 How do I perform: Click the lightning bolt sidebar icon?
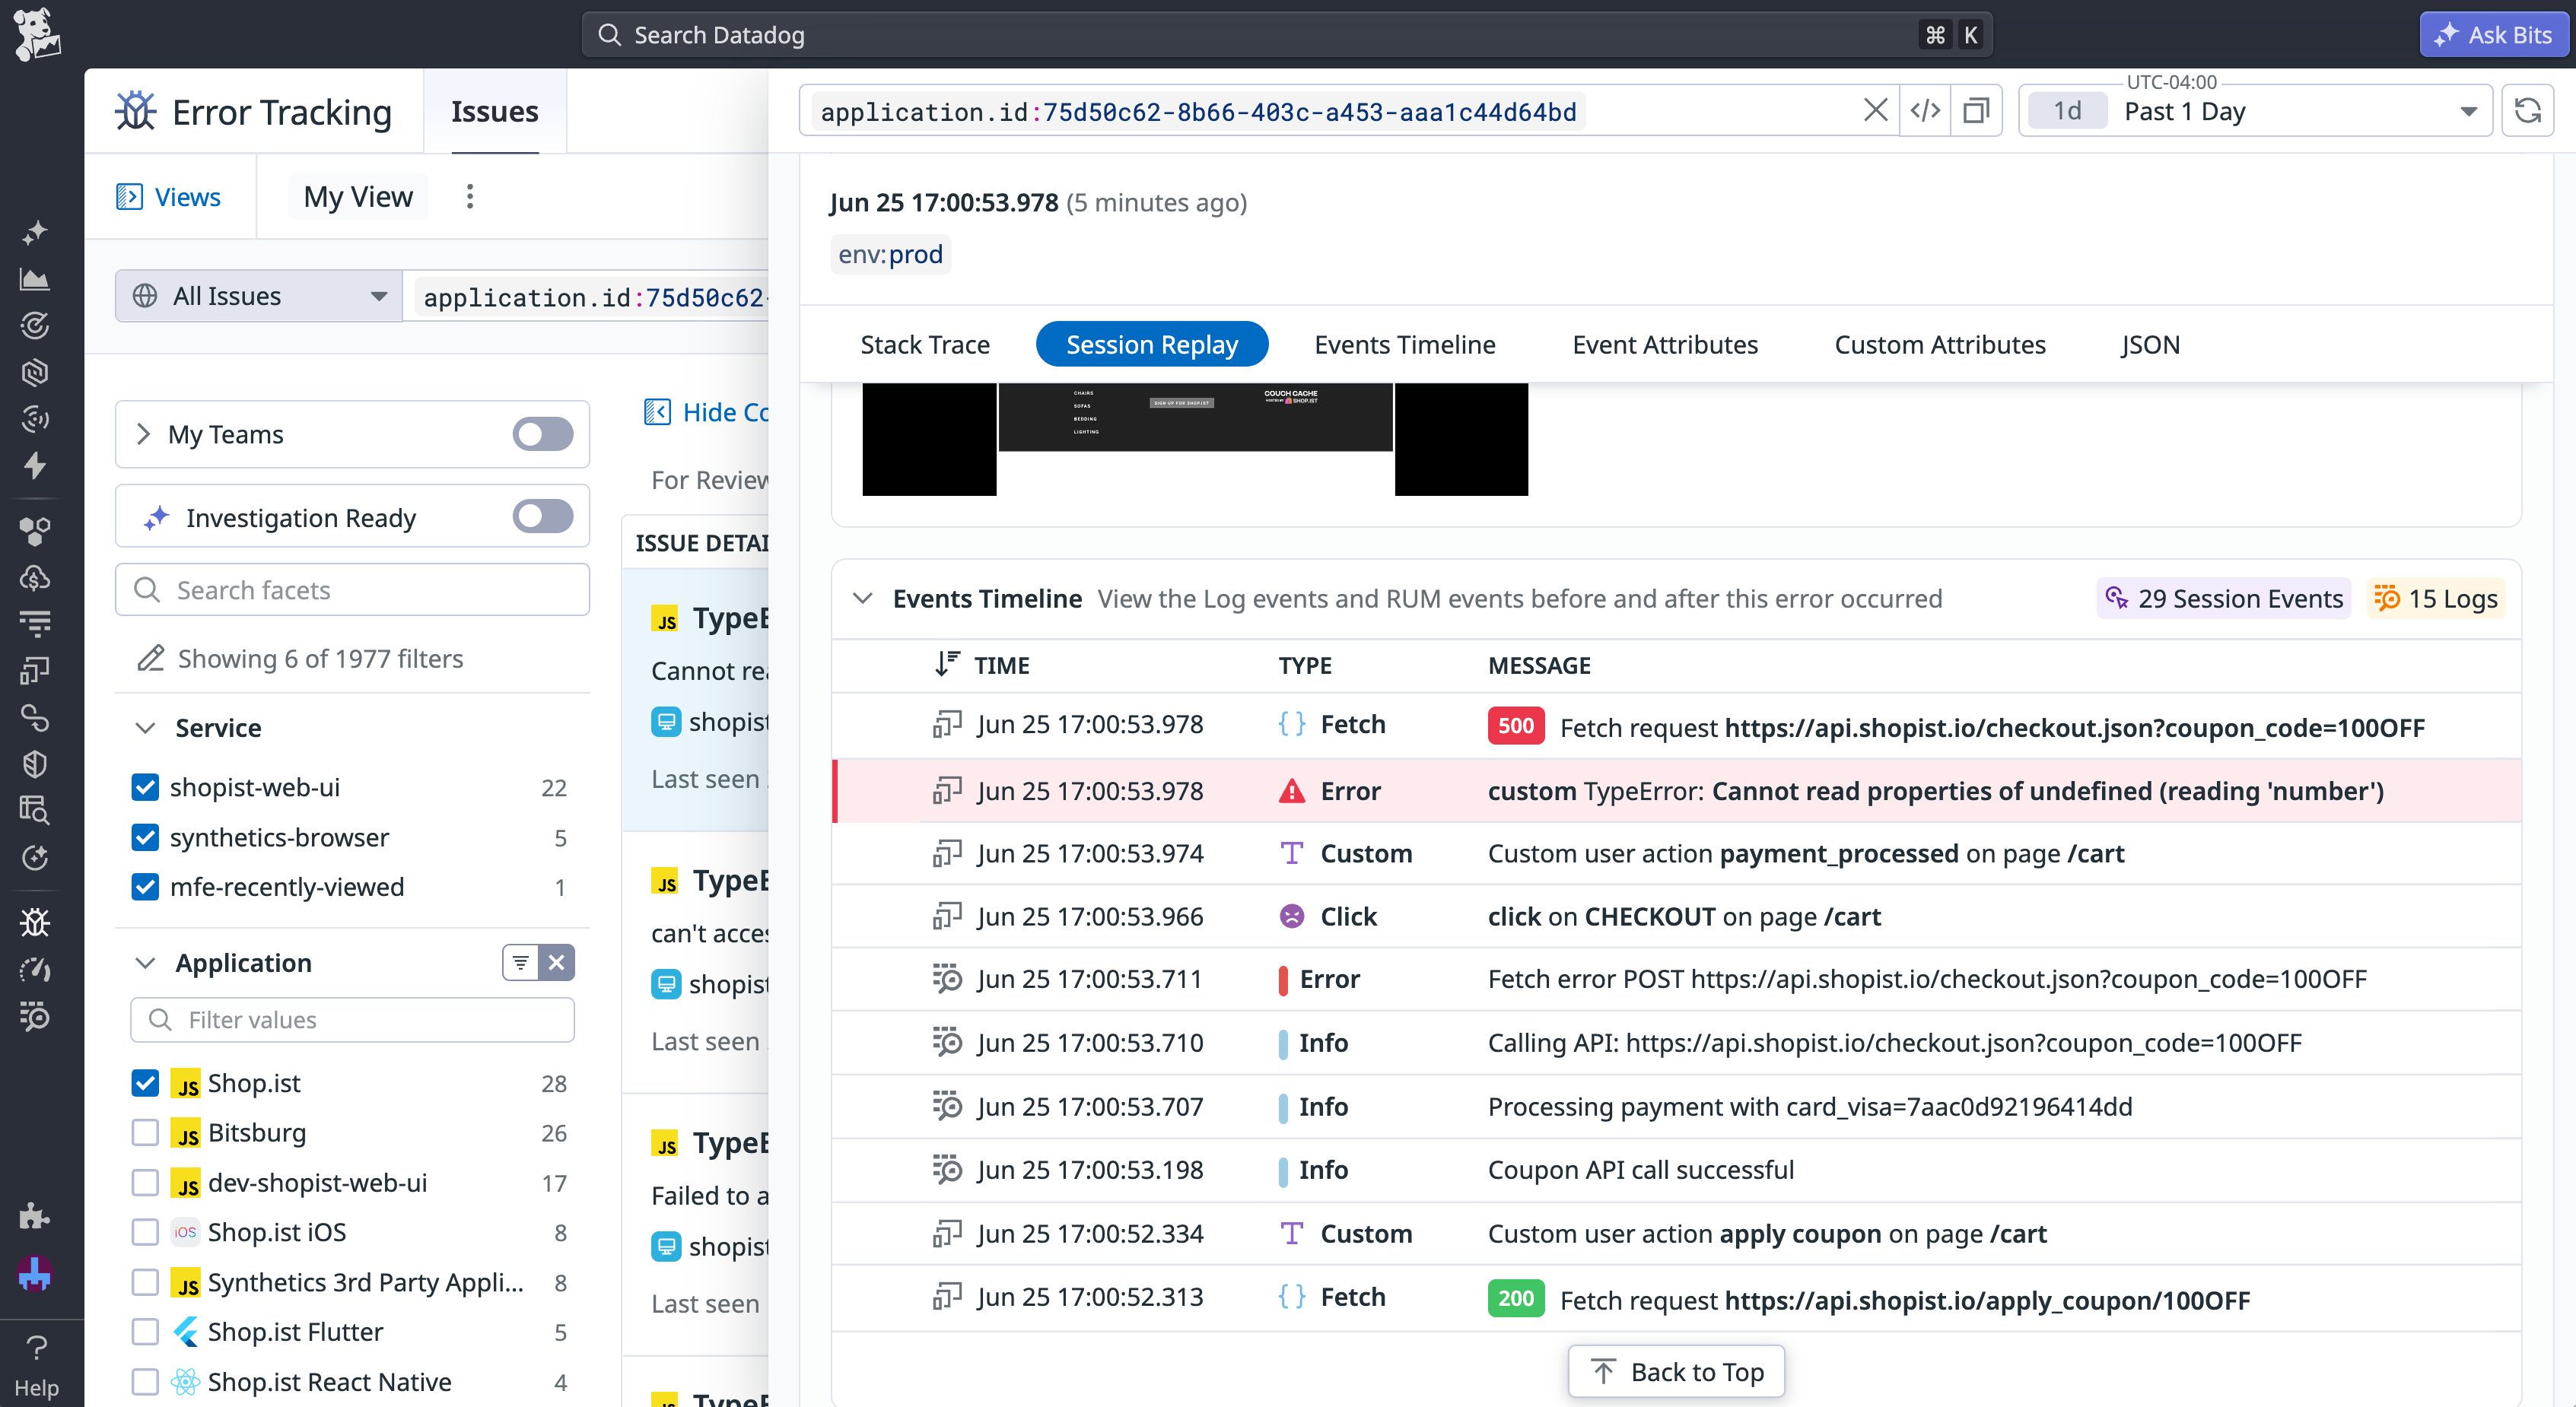35,465
